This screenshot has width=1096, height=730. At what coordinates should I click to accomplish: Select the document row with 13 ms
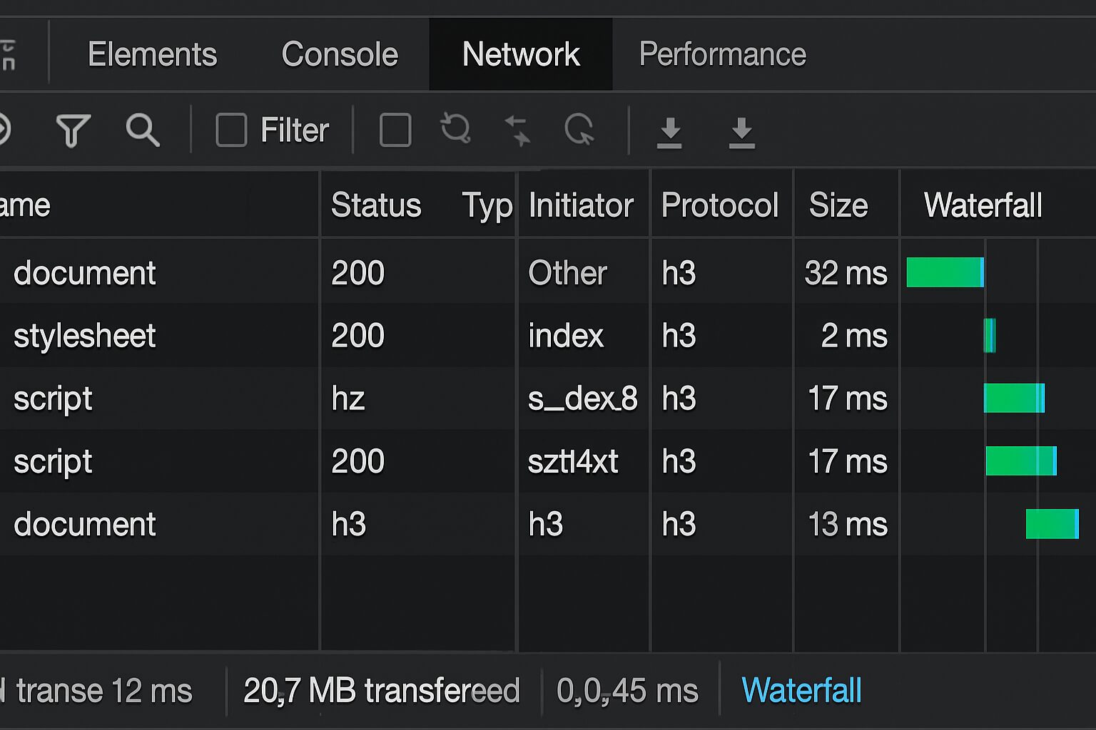(548, 523)
